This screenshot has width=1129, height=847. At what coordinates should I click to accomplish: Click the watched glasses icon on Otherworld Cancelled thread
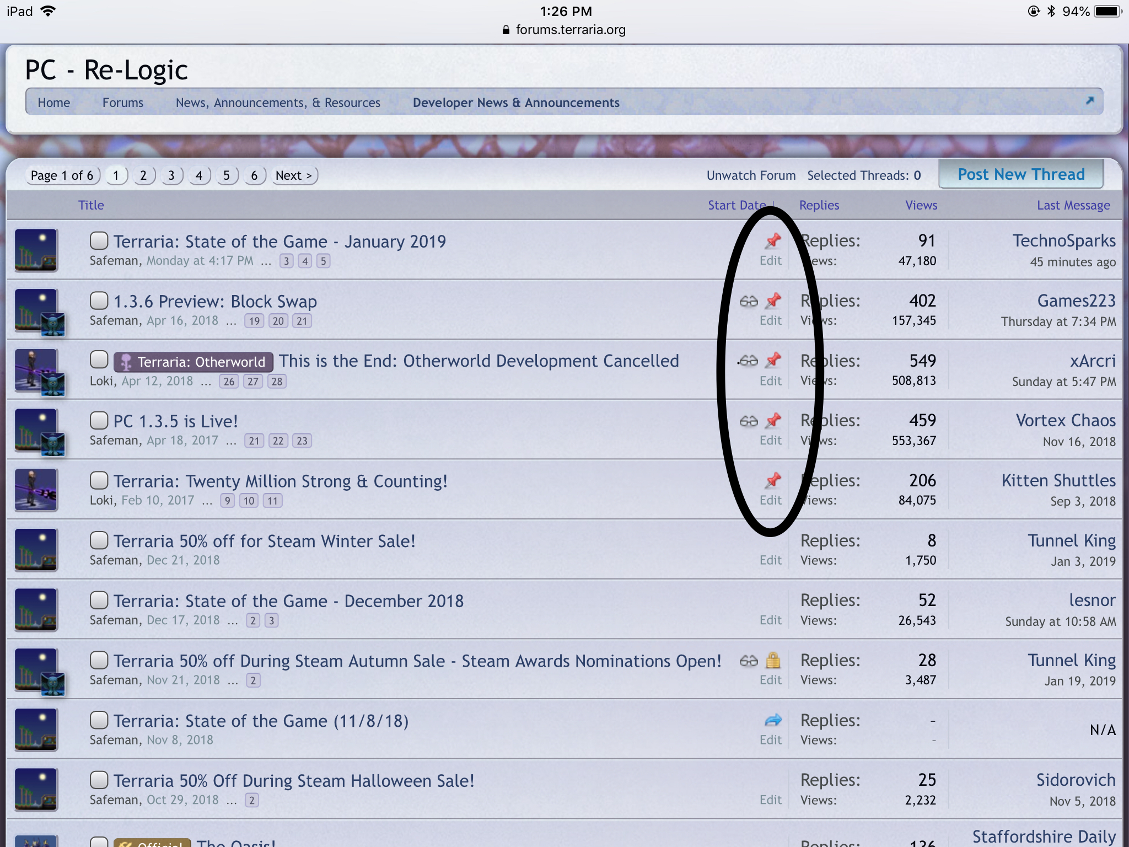click(749, 361)
